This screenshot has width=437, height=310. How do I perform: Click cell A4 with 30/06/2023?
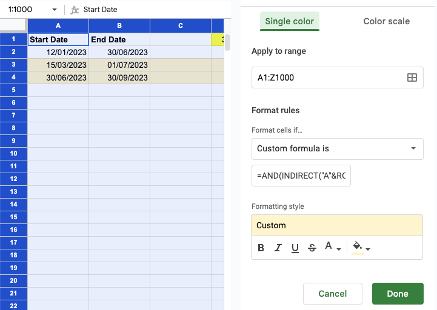click(x=58, y=77)
